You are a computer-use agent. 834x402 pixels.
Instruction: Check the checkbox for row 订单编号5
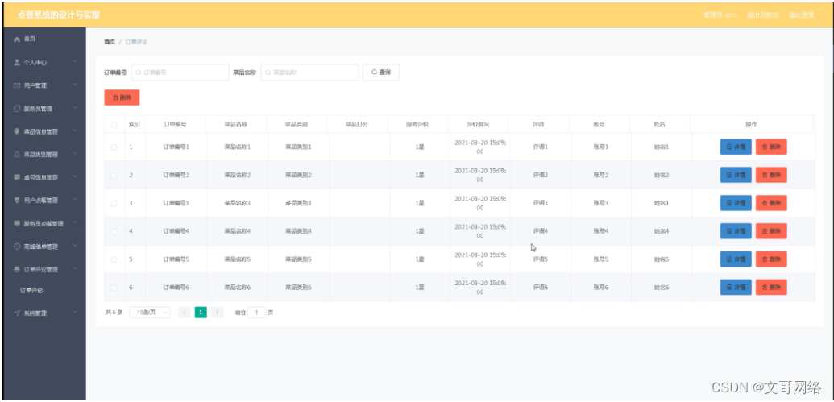coord(114,259)
